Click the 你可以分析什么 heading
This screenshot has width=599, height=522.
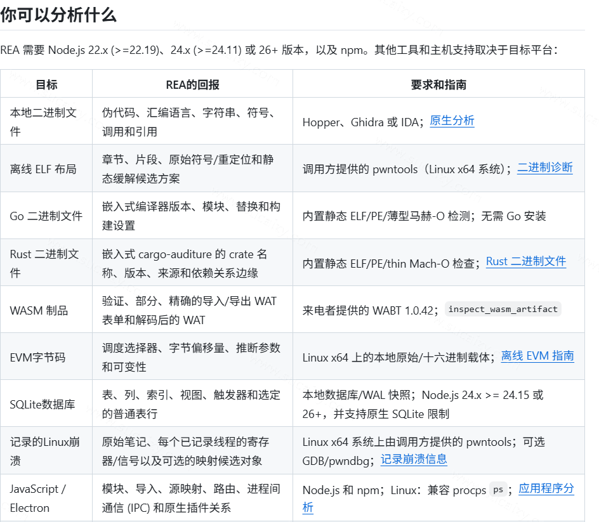[x=58, y=15]
